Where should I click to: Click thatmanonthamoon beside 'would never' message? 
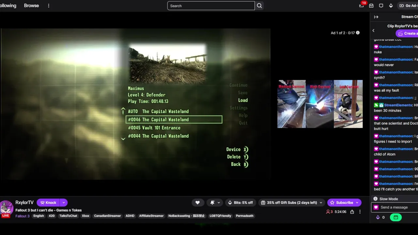[x=396, y=59]
